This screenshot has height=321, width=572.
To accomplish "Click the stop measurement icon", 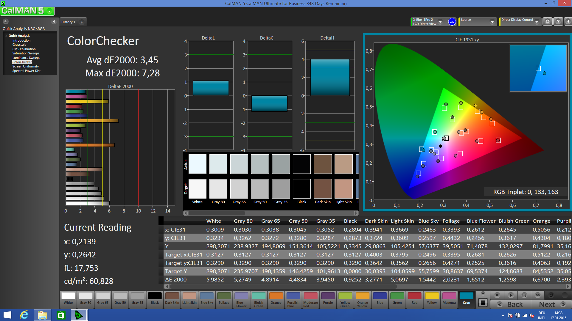I will click(497, 295).
